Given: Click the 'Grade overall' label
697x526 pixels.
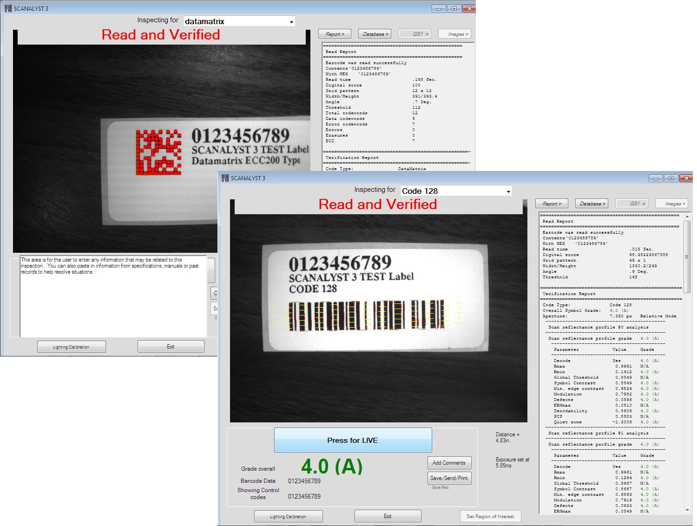Looking at the screenshot, I should (258, 469).
